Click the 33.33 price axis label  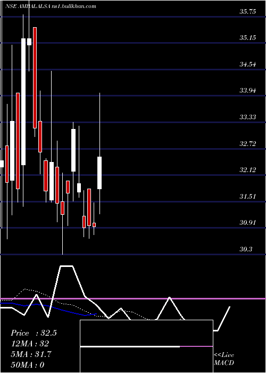tap(248, 117)
